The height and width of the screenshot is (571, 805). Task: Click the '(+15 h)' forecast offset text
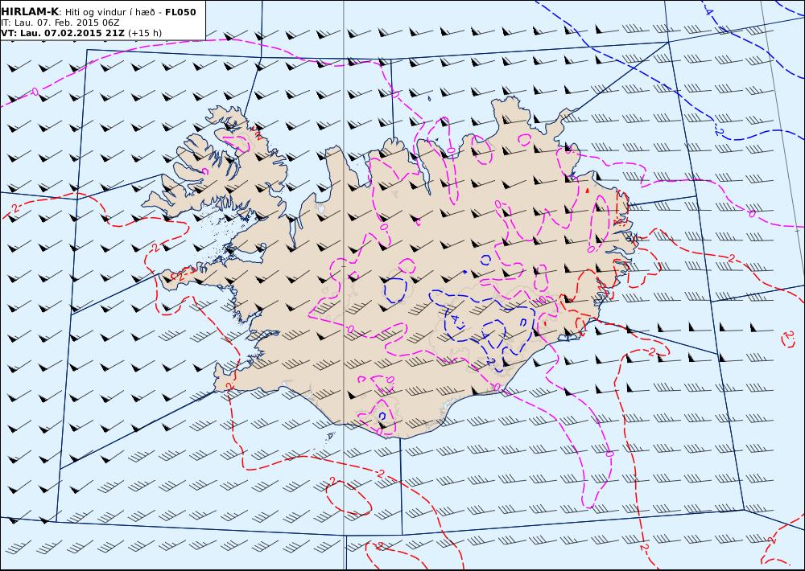(145, 33)
